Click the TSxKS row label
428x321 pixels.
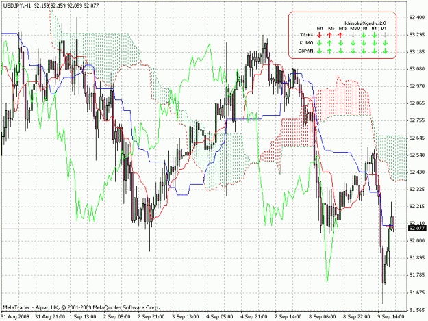click(x=306, y=35)
